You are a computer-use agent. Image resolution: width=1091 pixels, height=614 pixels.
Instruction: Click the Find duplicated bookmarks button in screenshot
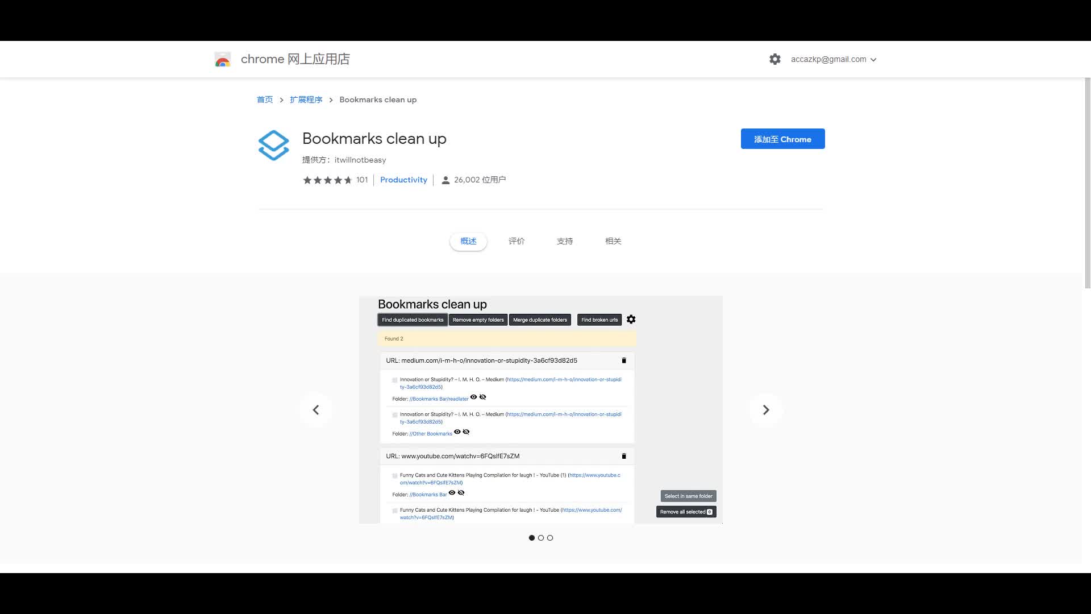[x=413, y=320]
